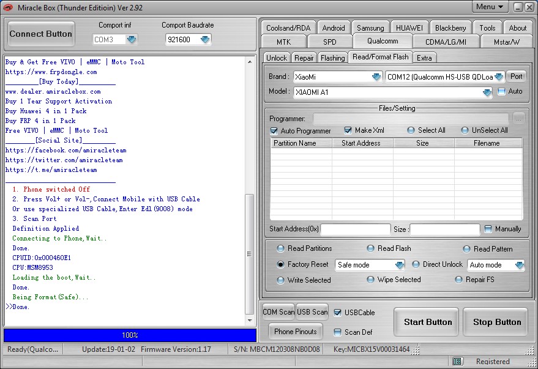This screenshot has height=369, width=538.
Task: Uncheck the Auto Programmer checkbox
Action: click(x=274, y=131)
